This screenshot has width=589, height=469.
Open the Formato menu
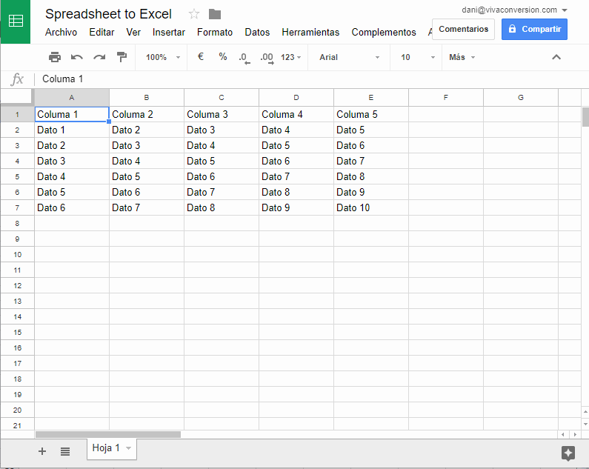pyautogui.click(x=215, y=33)
